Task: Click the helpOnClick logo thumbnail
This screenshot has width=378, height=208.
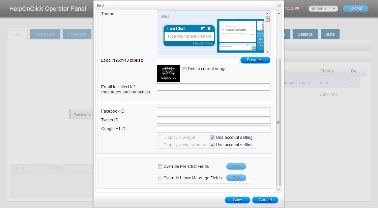Action: click(168, 73)
